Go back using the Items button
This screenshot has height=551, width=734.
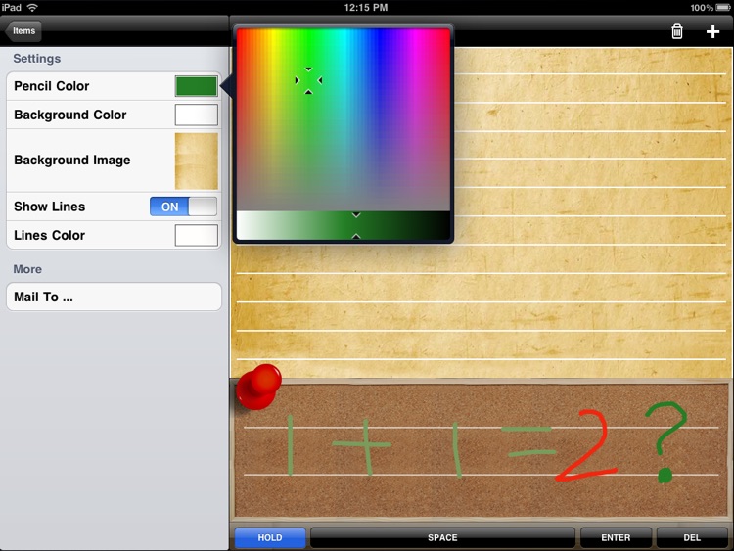point(23,31)
